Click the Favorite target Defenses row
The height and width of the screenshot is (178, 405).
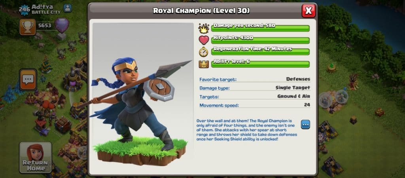[x=255, y=79]
